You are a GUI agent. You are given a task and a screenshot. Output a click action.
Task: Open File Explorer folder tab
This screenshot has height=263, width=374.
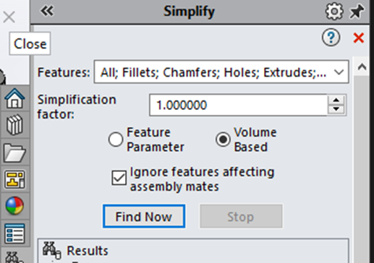[x=14, y=152]
